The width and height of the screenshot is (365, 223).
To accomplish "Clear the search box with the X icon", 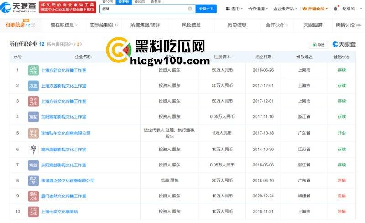I will coord(190,9).
